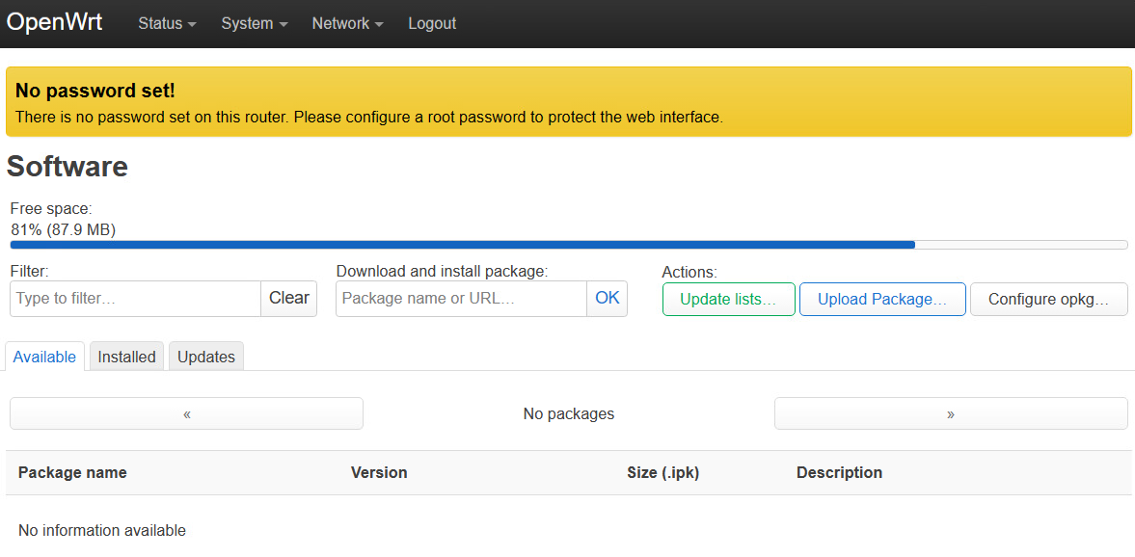Open Configure opkg settings
The image size is (1135, 557).
coord(1048,299)
